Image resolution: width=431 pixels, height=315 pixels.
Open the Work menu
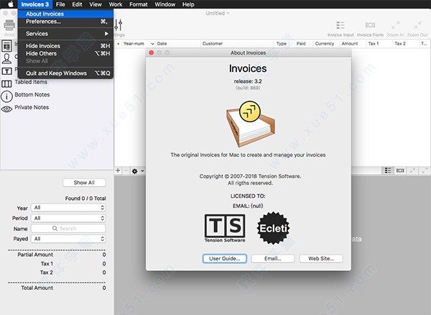coord(116,4)
